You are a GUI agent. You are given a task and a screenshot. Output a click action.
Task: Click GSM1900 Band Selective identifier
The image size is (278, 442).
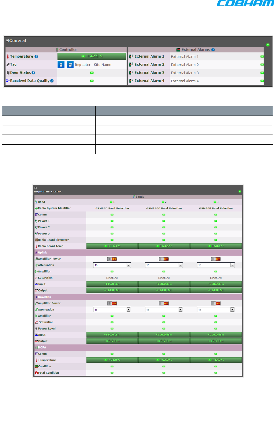pyautogui.click(x=164, y=208)
